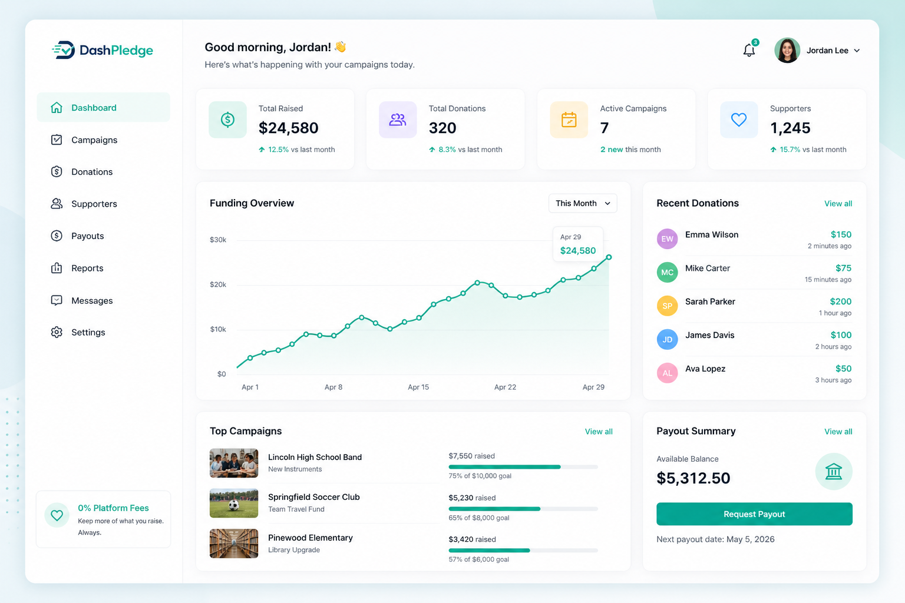This screenshot has width=905, height=603.
Task: Click the Springfield Soccer Club title
Action: click(x=314, y=497)
